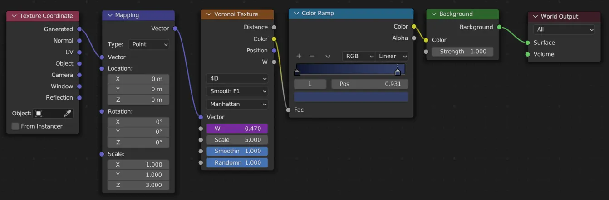Open the Manhattan distance metric dropdown

click(237, 104)
